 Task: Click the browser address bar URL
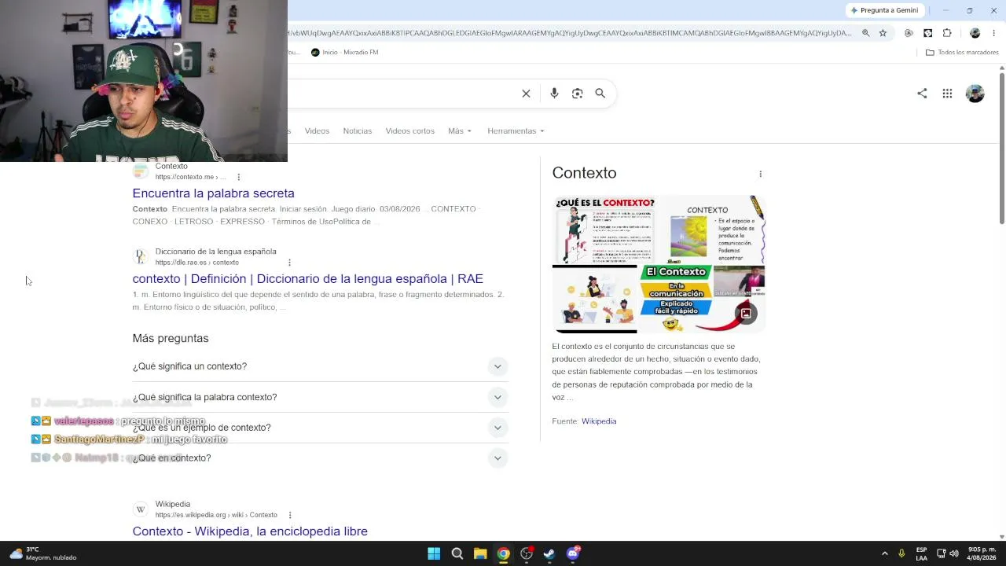click(x=570, y=33)
